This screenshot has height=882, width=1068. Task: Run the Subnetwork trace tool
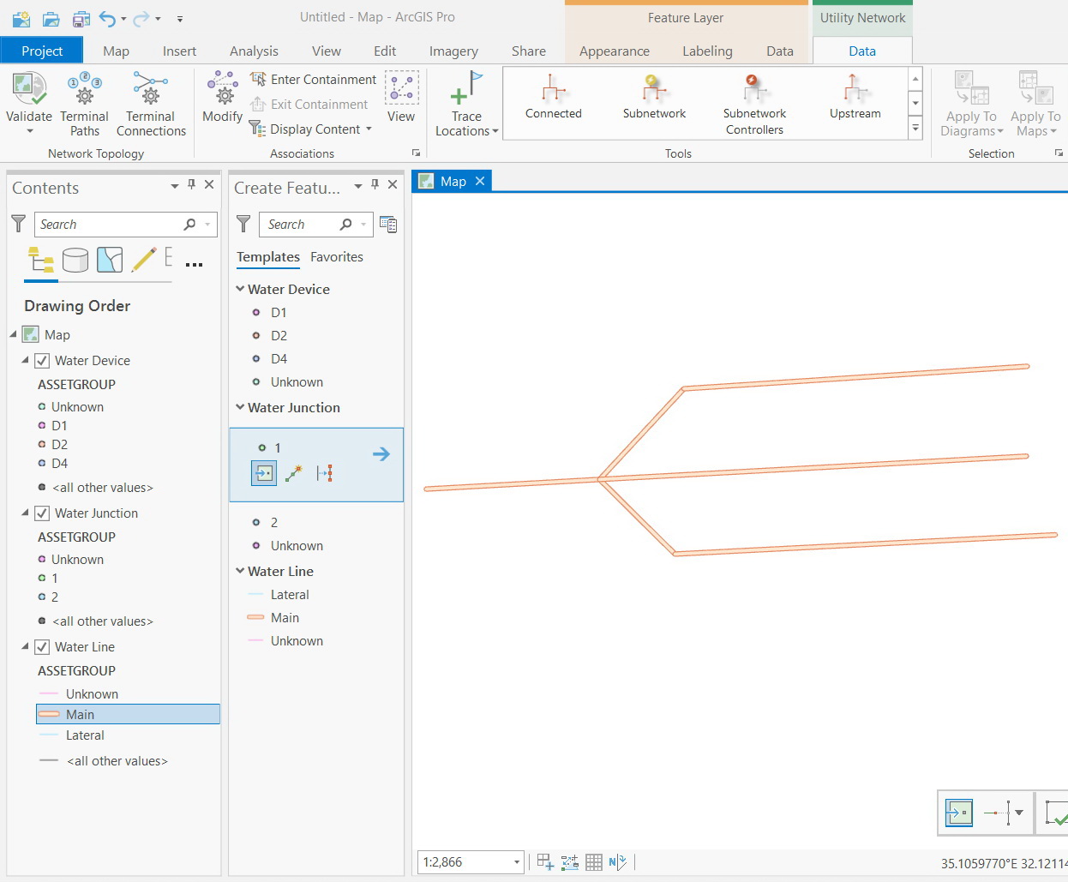pos(654,97)
